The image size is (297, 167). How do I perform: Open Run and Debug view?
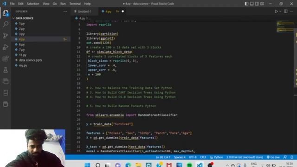(6, 47)
